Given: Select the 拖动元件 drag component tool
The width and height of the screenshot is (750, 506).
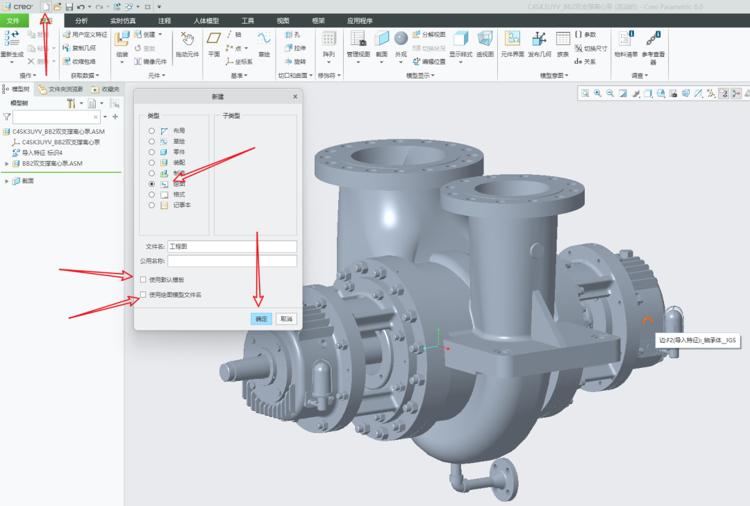Looking at the screenshot, I should [187, 43].
